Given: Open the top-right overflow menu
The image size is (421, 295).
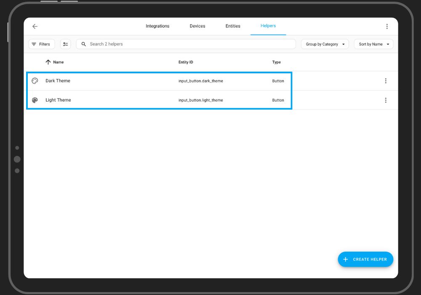Looking at the screenshot, I should [x=387, y=26].
